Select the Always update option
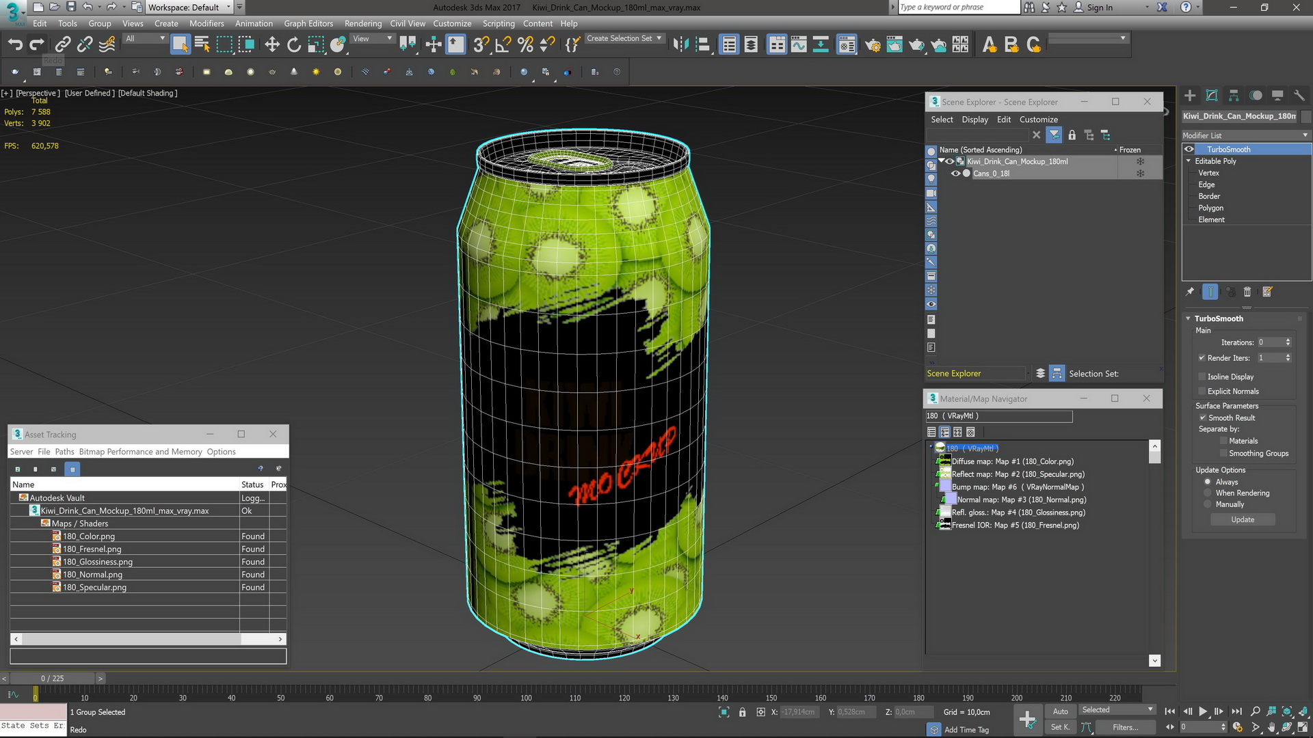This screenshot has width=1313, height=738. 1208,482
